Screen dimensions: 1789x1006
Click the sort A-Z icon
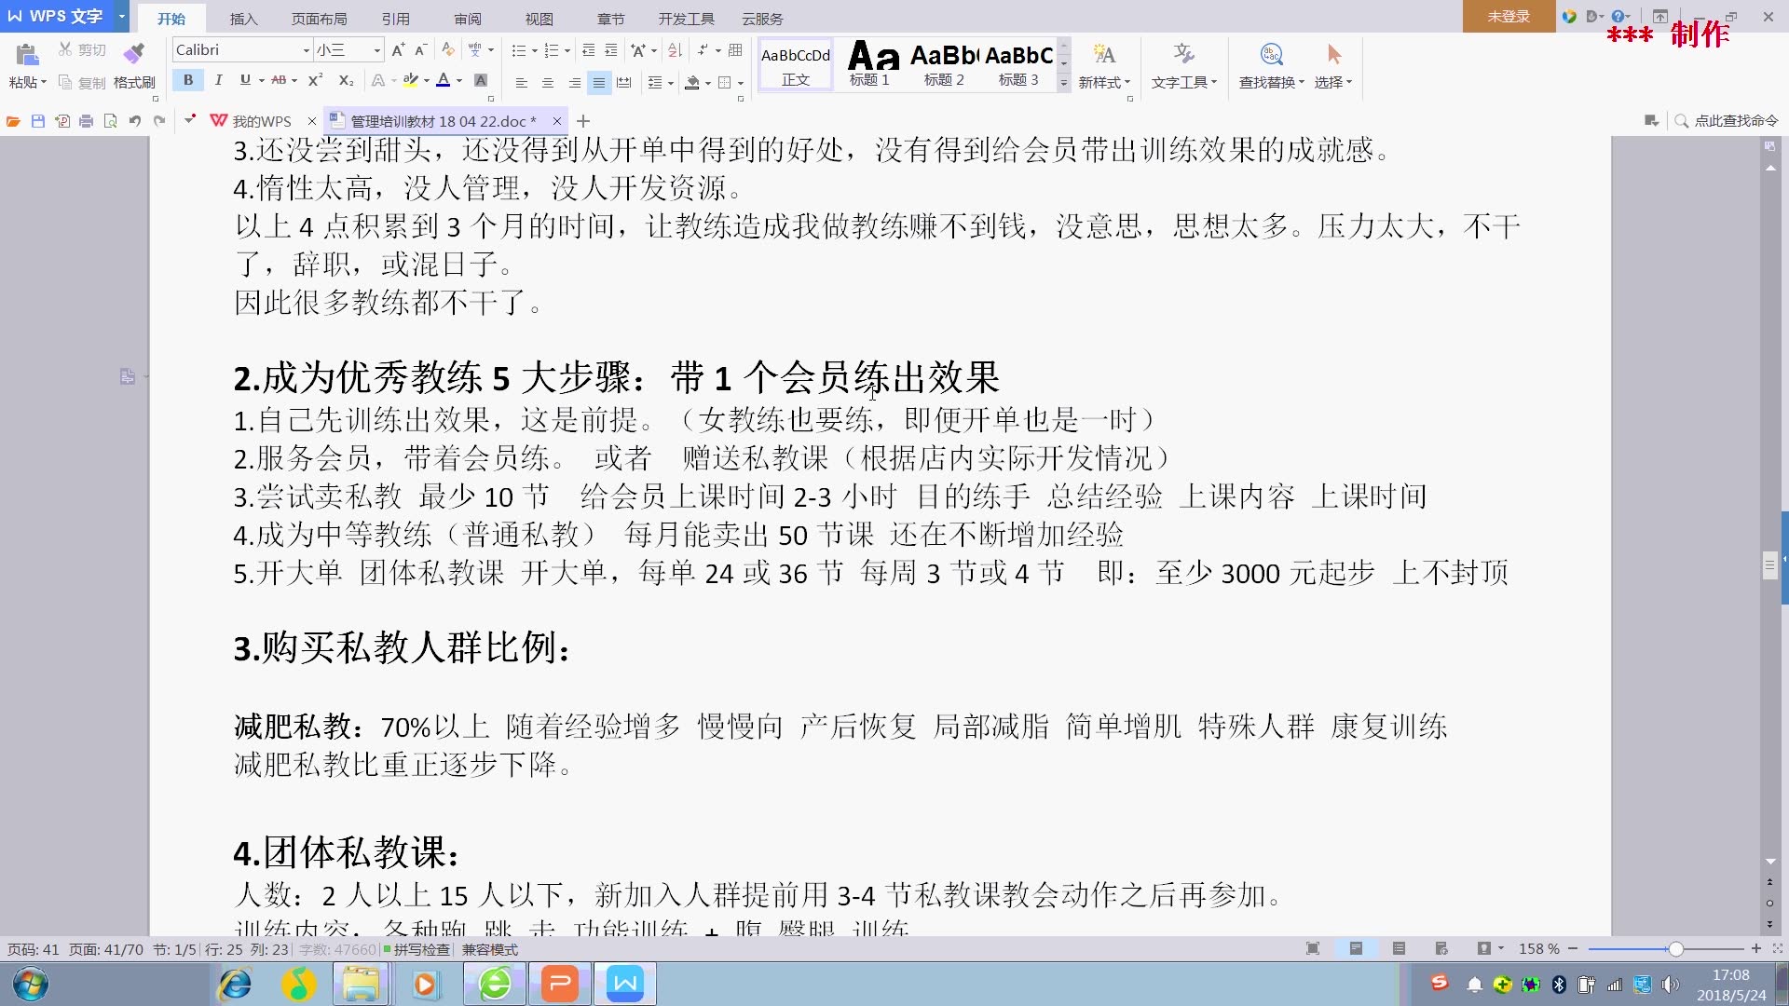675,50
